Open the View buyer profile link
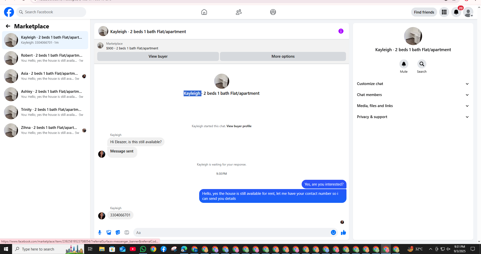 [x=239, y=126]
